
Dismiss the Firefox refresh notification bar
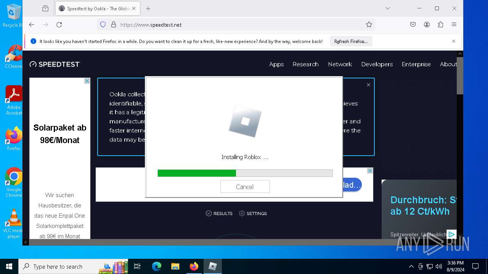(454, 41)
